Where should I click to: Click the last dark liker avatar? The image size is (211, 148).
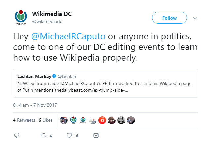[131, 120]
